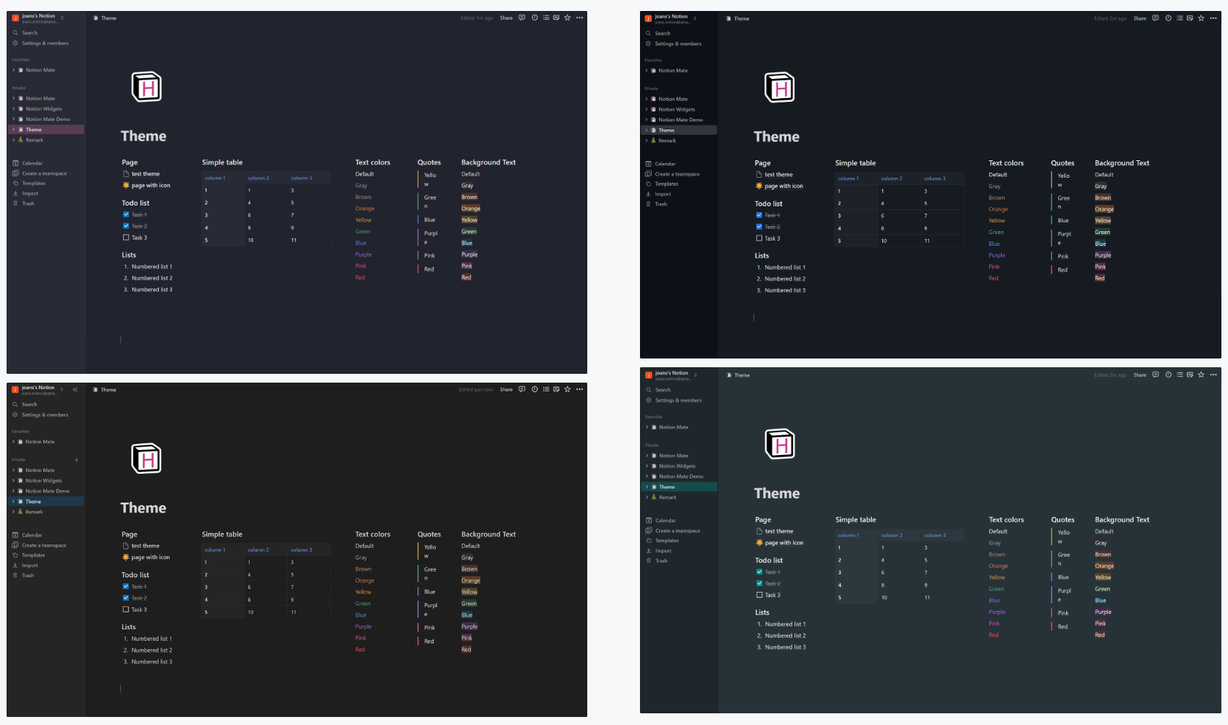Click Calendar icon in teal-accent window sidebar
The height and width of the screenshot is (725, 1228).
(x=649, y=520)
